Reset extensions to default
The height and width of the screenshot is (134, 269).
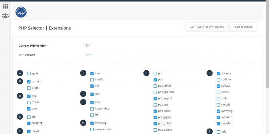(x=243, y=27)
